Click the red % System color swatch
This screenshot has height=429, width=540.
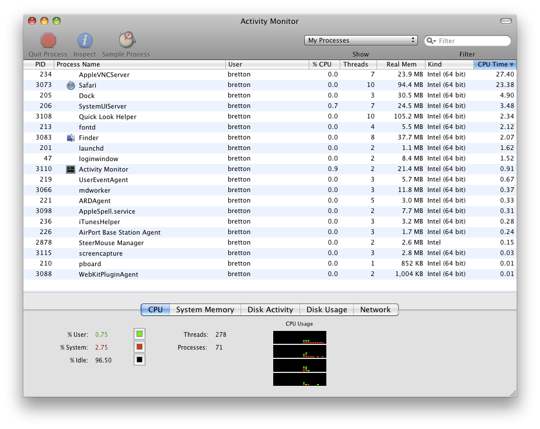click(140, 347)
